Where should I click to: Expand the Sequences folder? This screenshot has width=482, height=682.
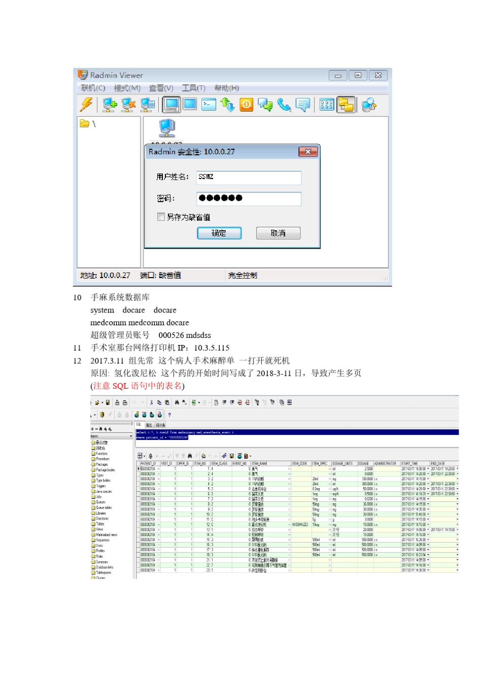click(100, 540)
